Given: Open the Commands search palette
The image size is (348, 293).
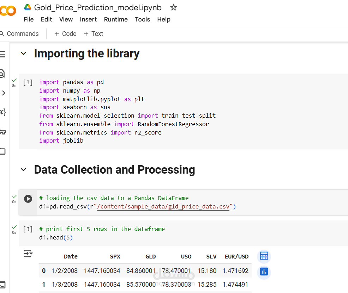Looking at the screenshot, I should point(19,34).
